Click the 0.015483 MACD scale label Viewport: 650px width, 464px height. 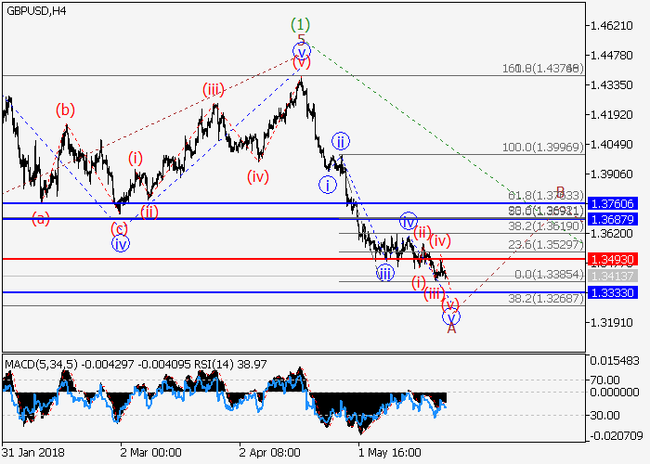(615, 361)
